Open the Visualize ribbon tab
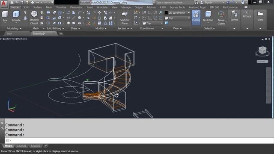Screen dimensions: 274x154 pyautogui.click(x=61, y=7)
